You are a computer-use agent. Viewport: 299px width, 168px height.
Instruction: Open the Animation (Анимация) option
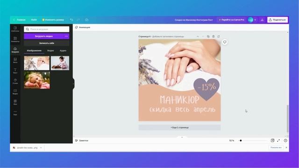coord(83,27)
